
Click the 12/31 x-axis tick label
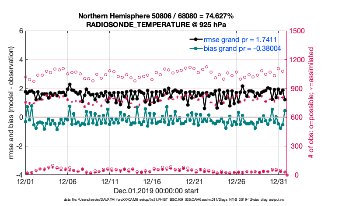click(279, 181)
